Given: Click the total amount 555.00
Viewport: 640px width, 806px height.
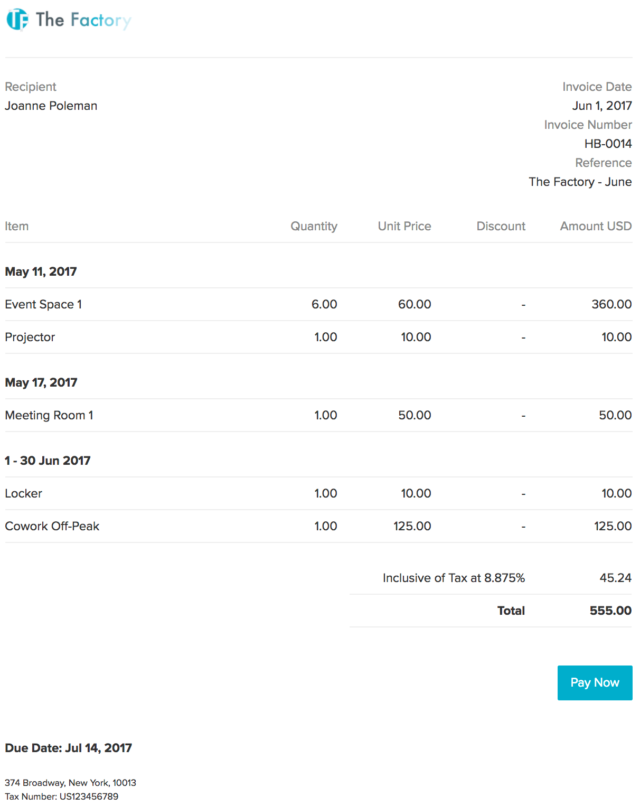Looking at the screenshot, I should (610, 611).
